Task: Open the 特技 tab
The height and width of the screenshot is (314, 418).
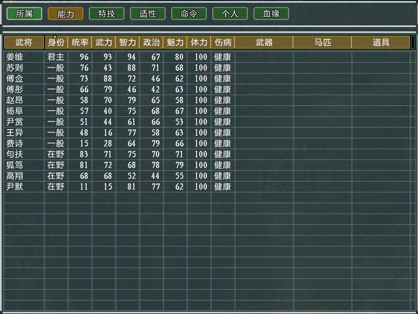Action: [x=107, y=14]
